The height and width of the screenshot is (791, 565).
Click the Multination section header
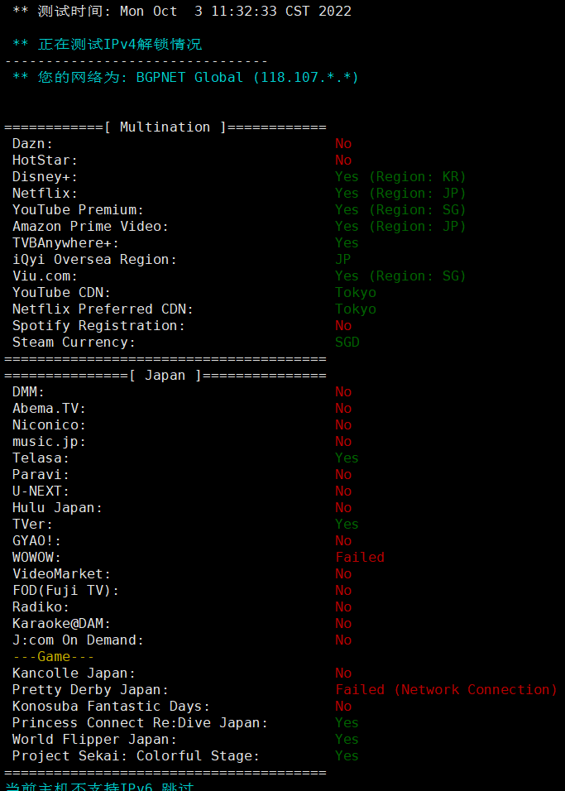(x=165, y=127)
